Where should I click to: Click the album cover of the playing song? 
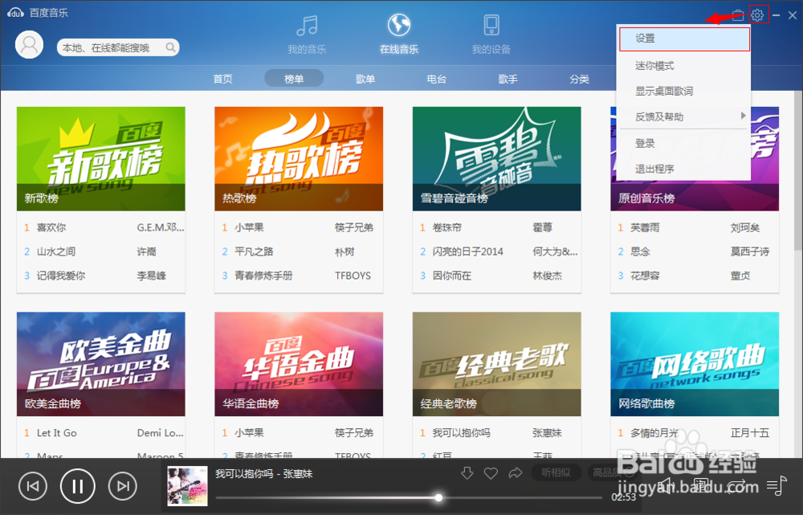(x=187, y=486)
